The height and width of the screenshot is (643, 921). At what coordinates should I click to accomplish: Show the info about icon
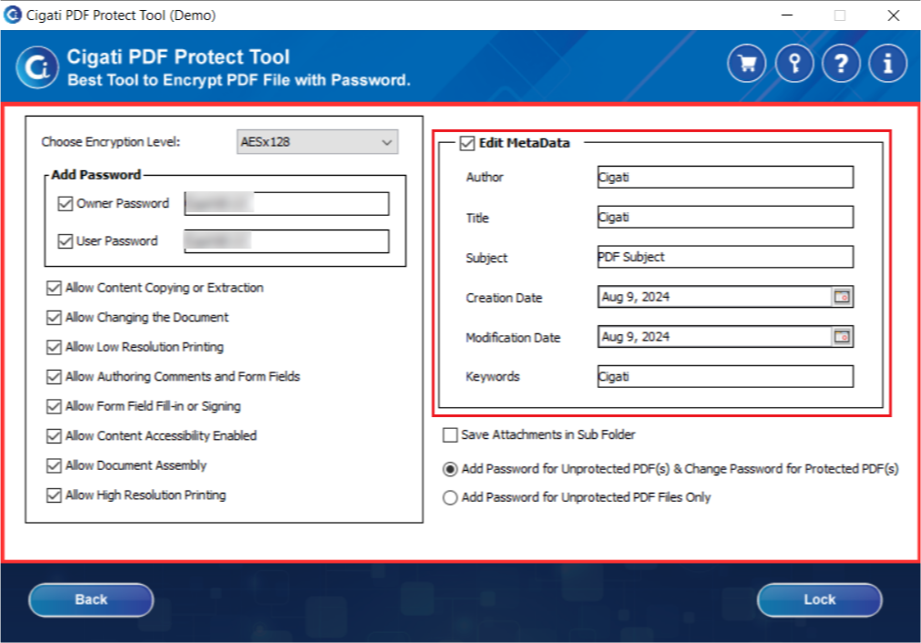887,63
